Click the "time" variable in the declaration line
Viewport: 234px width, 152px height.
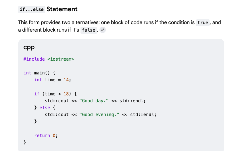pos(50,80)
